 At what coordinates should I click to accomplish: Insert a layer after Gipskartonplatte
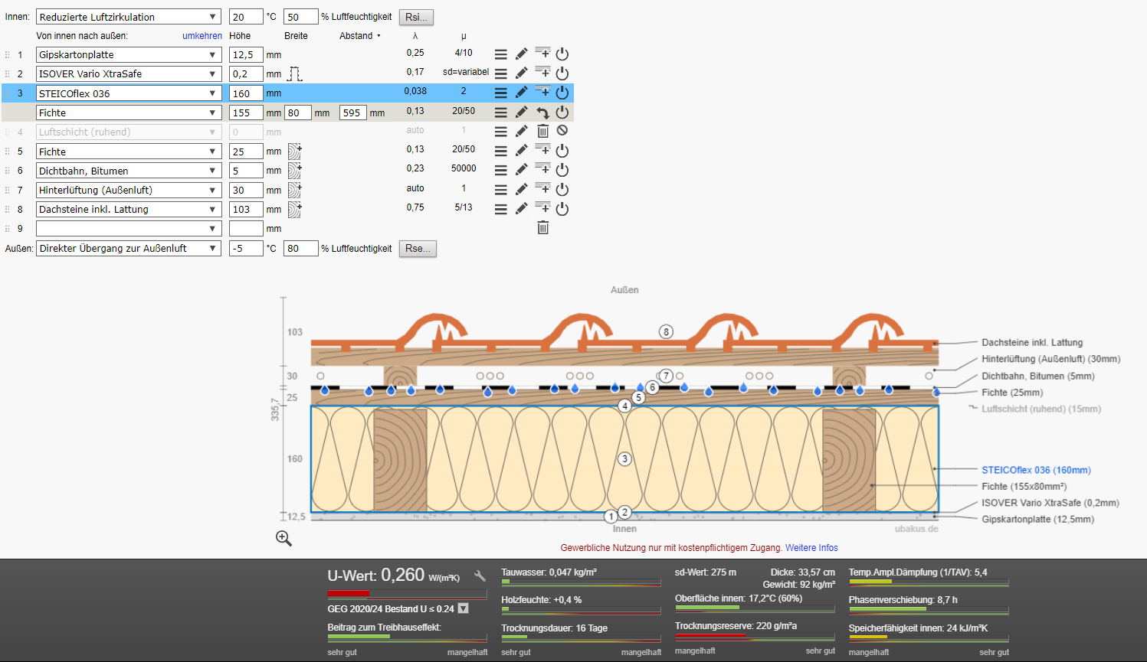tap(542, 53)
